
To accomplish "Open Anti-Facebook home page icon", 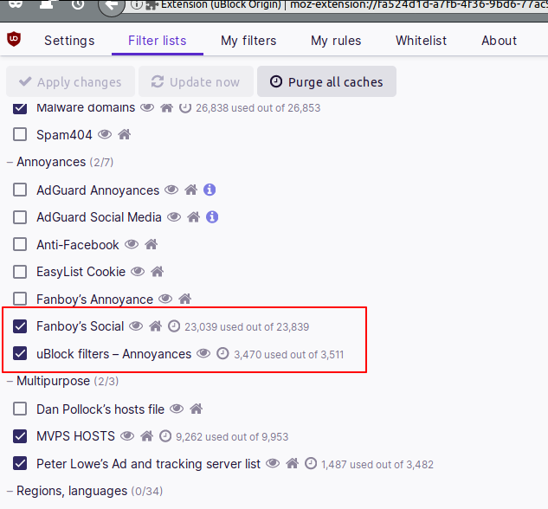I will [x=151, y=244].
